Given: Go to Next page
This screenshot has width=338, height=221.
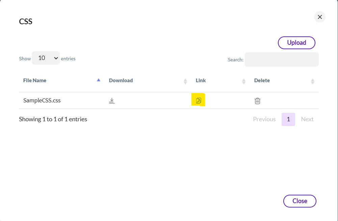Looking at the screenshot, I should [x=307, y=119].
